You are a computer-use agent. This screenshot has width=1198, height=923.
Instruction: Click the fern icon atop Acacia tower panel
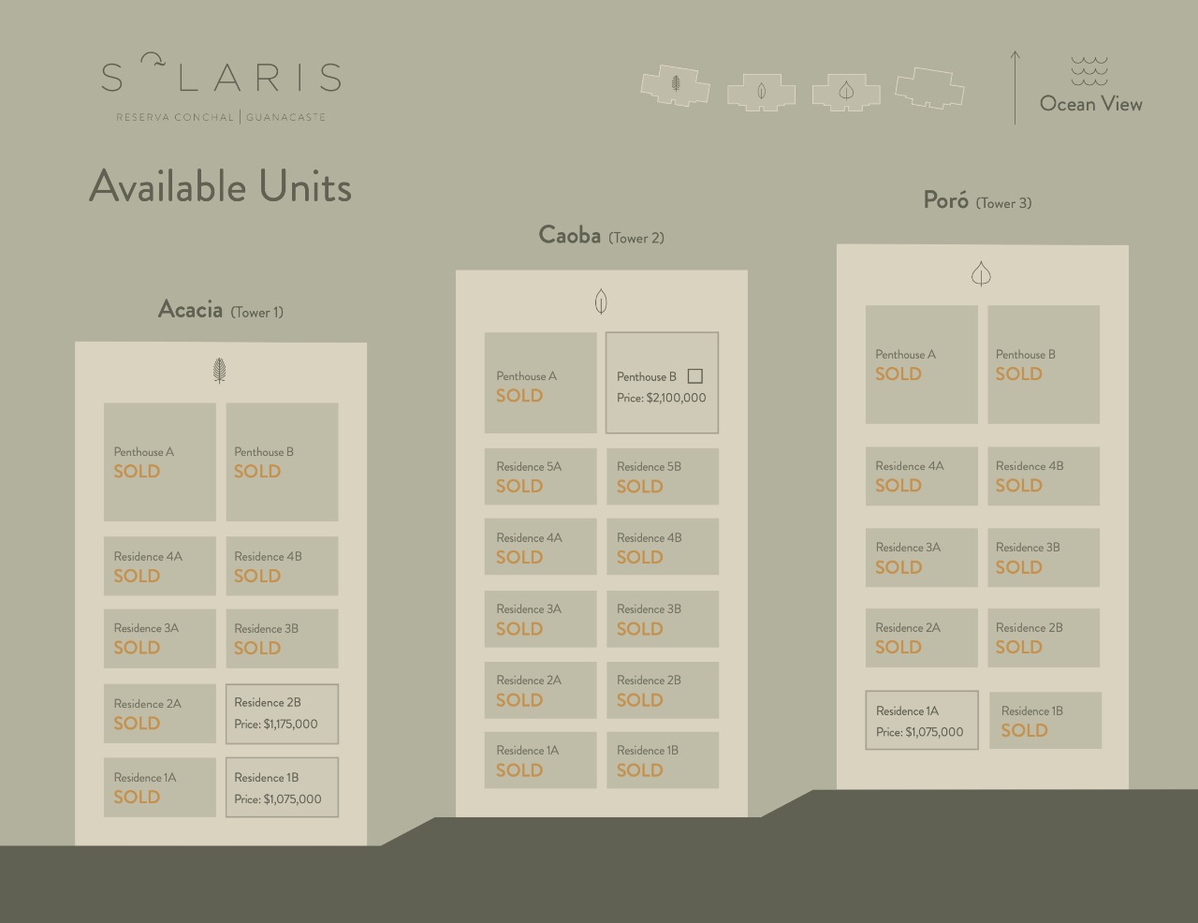coord(220,371)
